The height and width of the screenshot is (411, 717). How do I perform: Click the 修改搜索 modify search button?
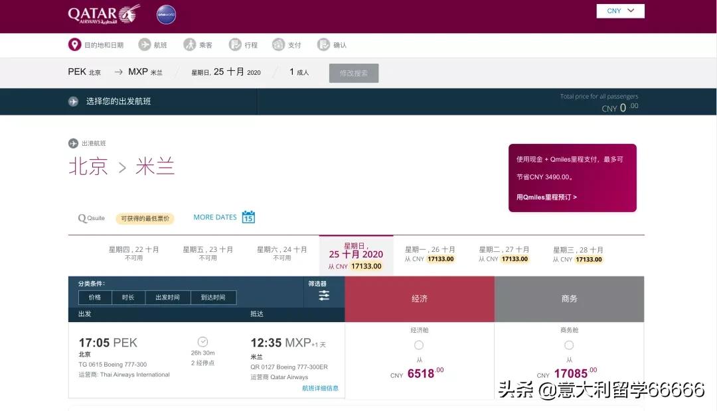coord(353,73)
